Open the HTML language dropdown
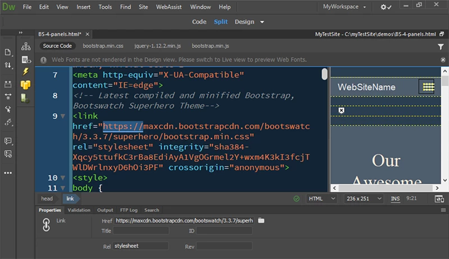 pos(322,198)
